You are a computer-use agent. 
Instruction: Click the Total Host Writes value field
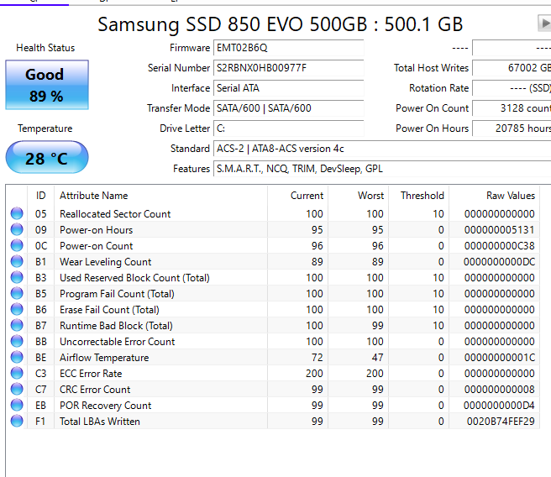[512, 68]
